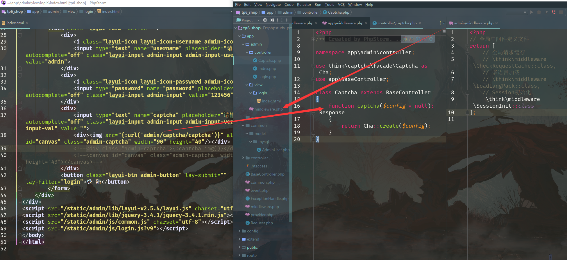Screen dimensions: 567x260
Task: Open Request.php in project tree
Action: [262, 223]
